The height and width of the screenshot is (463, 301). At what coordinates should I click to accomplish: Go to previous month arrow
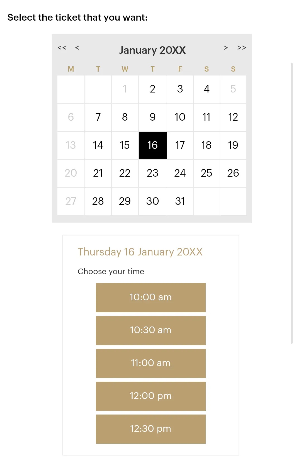pyautogui.click(x=77, y=48)
